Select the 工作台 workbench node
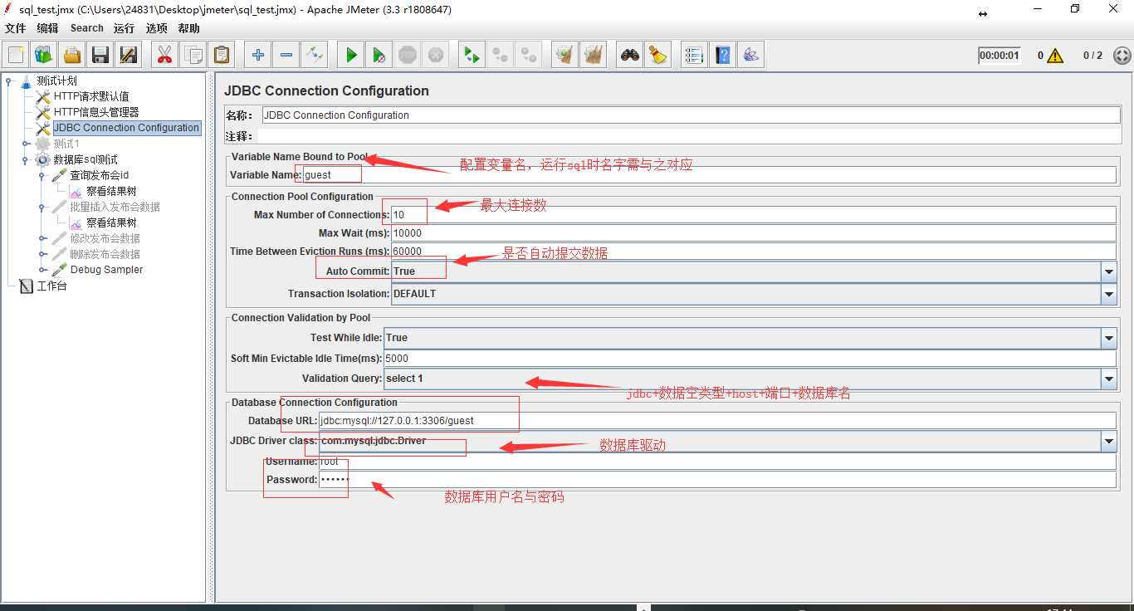Screen dimensions: 1134x611 [x=51, y=286]
